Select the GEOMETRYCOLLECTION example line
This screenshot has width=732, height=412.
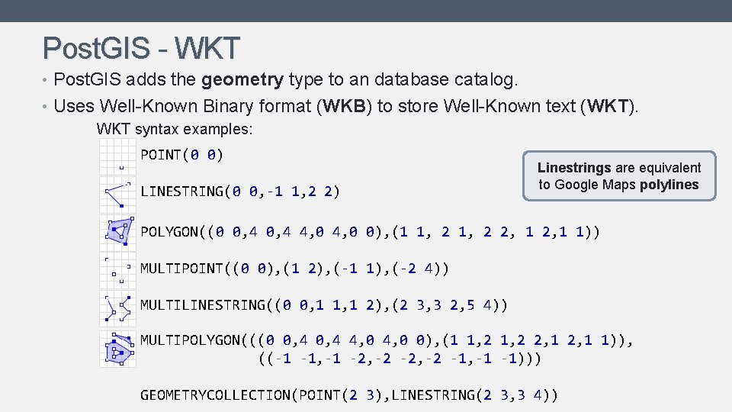pos(349,394)
